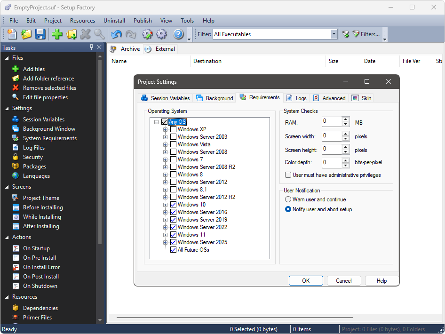
Task: Click Add files in Tasks pane
Action: [34, 69]
